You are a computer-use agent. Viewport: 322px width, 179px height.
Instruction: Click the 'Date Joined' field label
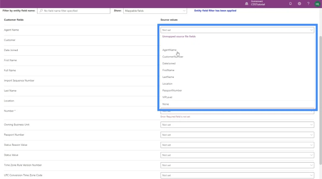tap(11, 50)
